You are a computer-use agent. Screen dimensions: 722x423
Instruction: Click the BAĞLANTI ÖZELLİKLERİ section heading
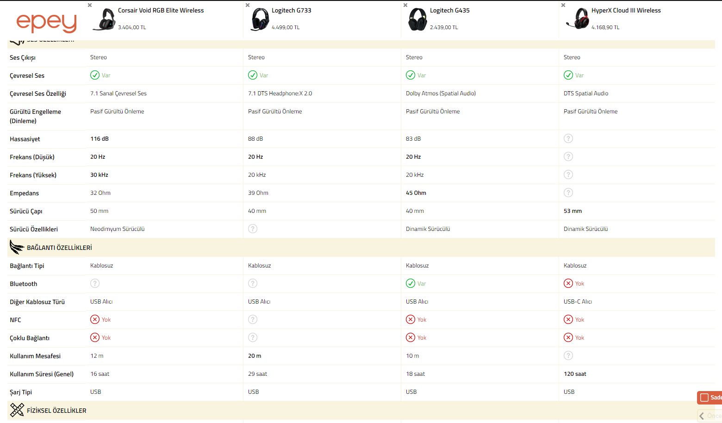[59, 248]
